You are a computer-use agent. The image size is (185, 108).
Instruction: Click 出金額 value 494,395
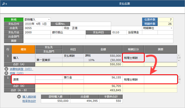click(85, 101)
